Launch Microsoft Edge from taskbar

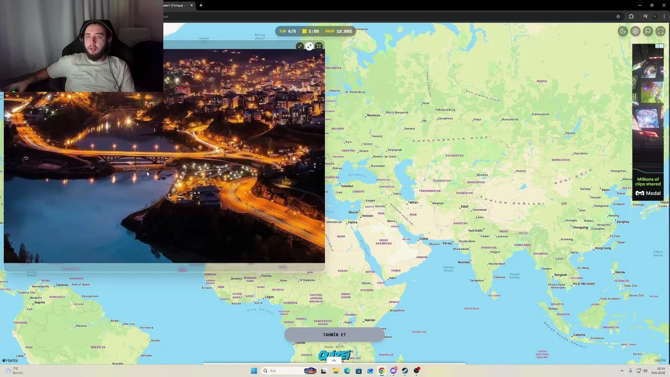(x=347, y=371)
